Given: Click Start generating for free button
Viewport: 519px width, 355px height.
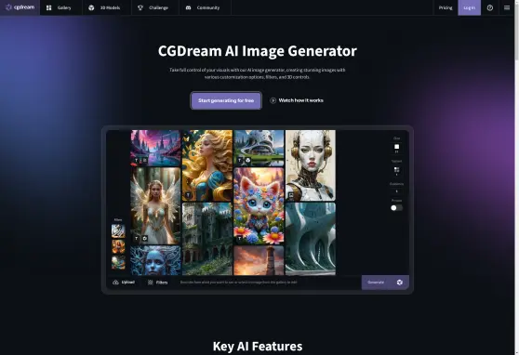Looking at the screenshot, I should (x=226, y=100).
